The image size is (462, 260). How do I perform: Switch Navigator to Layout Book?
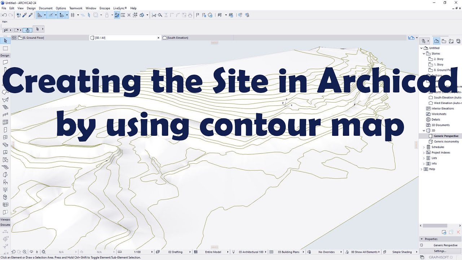click(x=451, y=41)
